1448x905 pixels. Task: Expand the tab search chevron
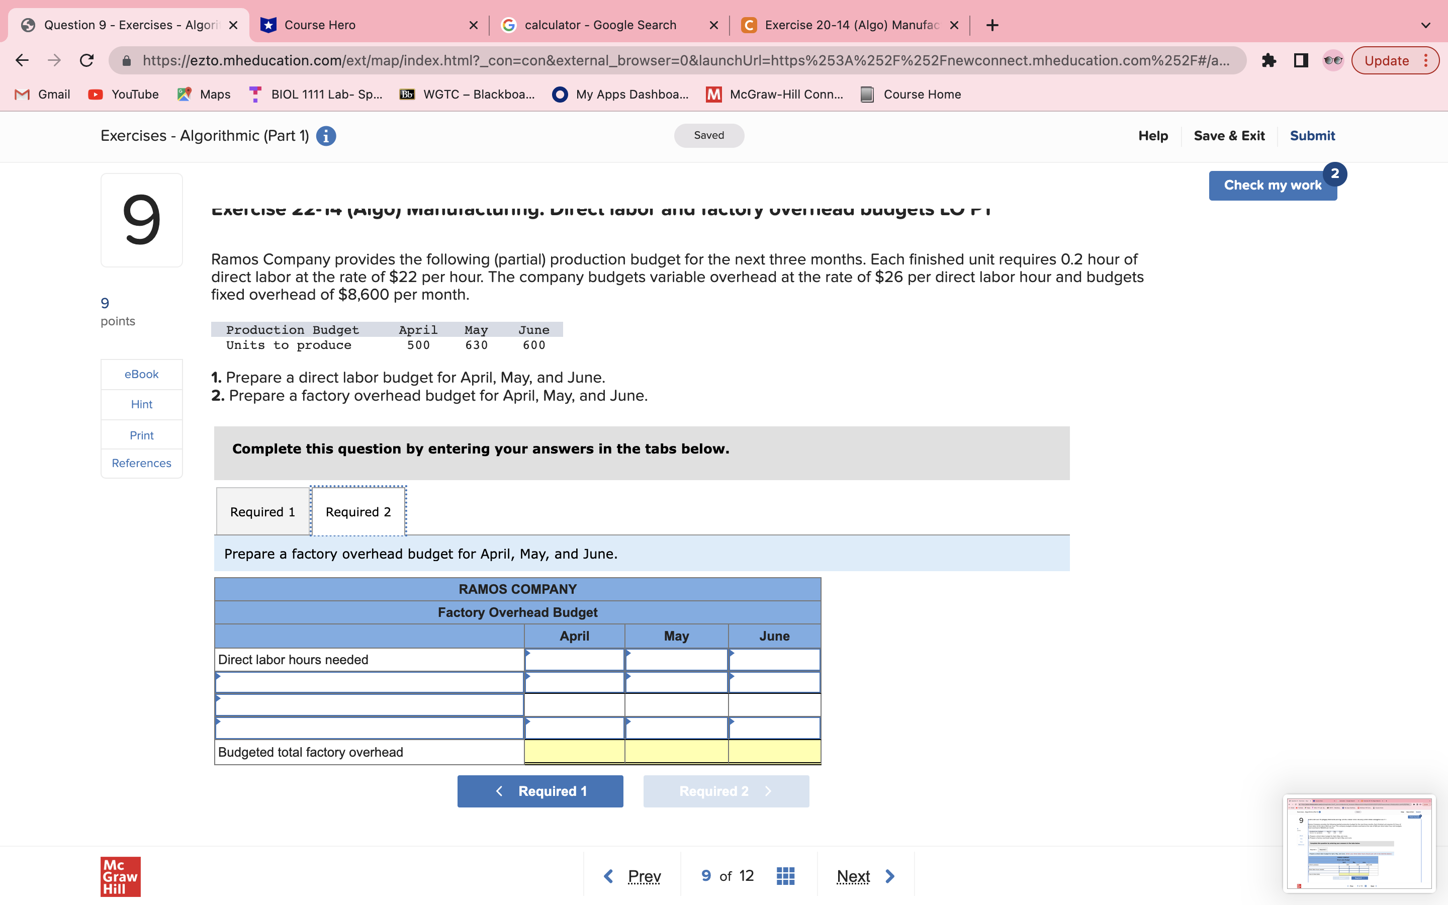[x=1426, y=25]
